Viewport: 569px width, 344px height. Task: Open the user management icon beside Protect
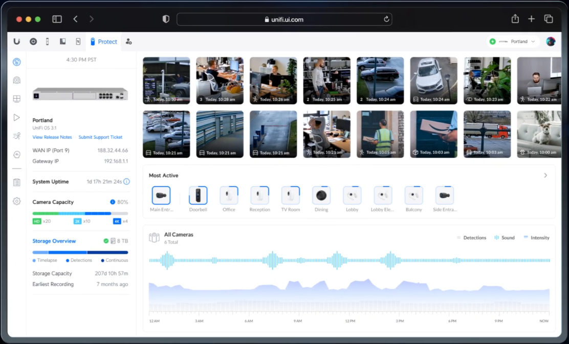pyautogui.click(x=128, y=41)
